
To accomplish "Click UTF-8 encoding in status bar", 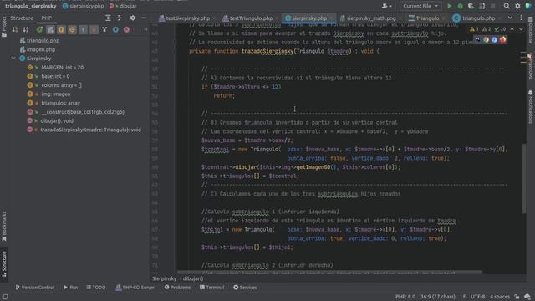I will click(x=477, y=297).
